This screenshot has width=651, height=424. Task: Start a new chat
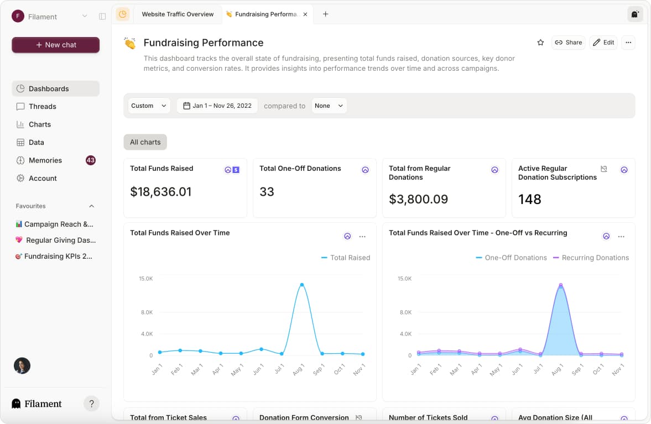[x=55, y=45]
